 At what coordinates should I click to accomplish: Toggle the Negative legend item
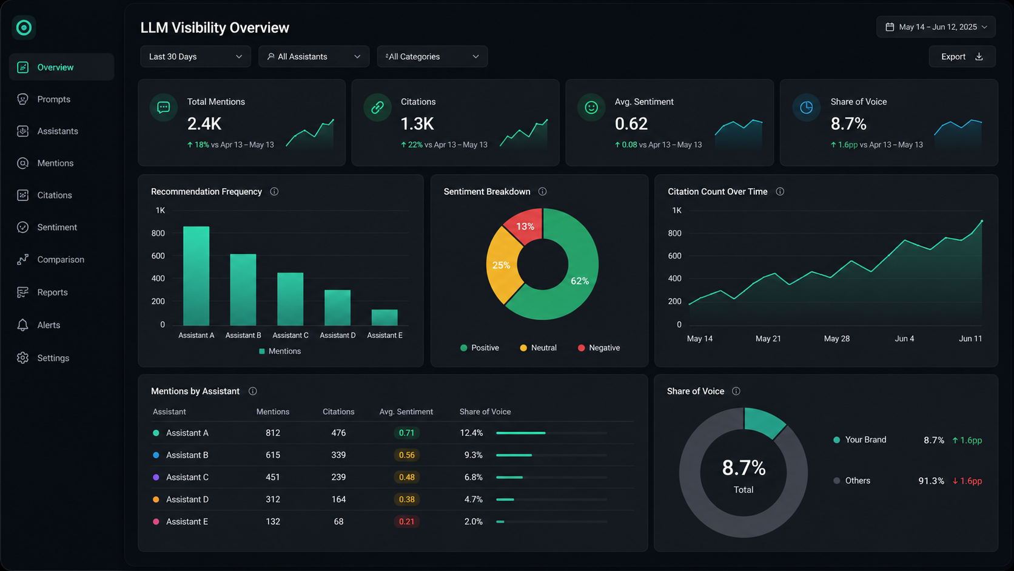tap(599, 348)
